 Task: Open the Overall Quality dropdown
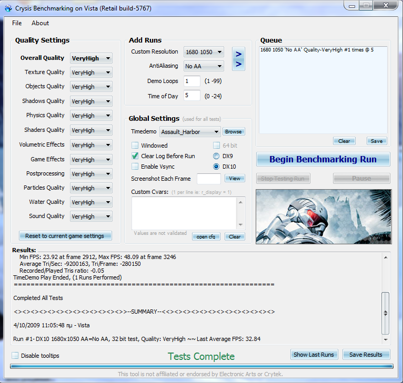[x=91, y=58]
